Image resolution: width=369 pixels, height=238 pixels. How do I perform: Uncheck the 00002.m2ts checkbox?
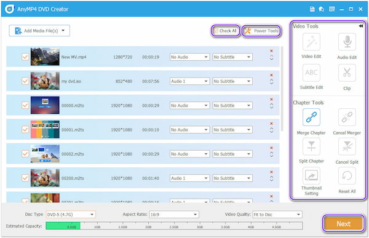[x=25, y=154]
